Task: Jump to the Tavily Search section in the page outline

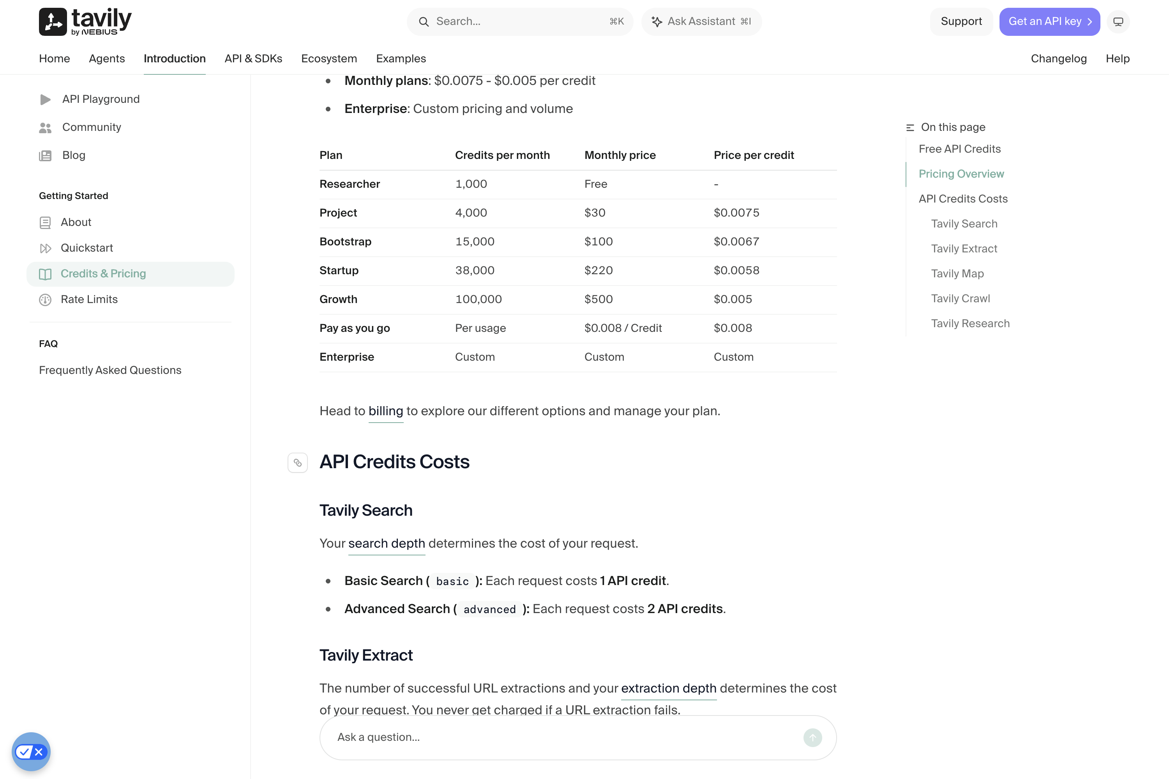Action: [964, 224]
